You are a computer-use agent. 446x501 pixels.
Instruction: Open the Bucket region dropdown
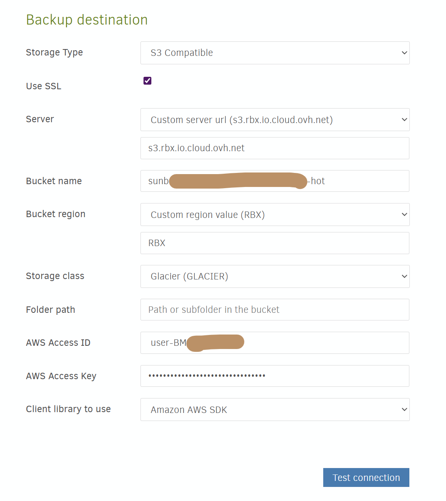pyautogui.click(x=275, y=215)
